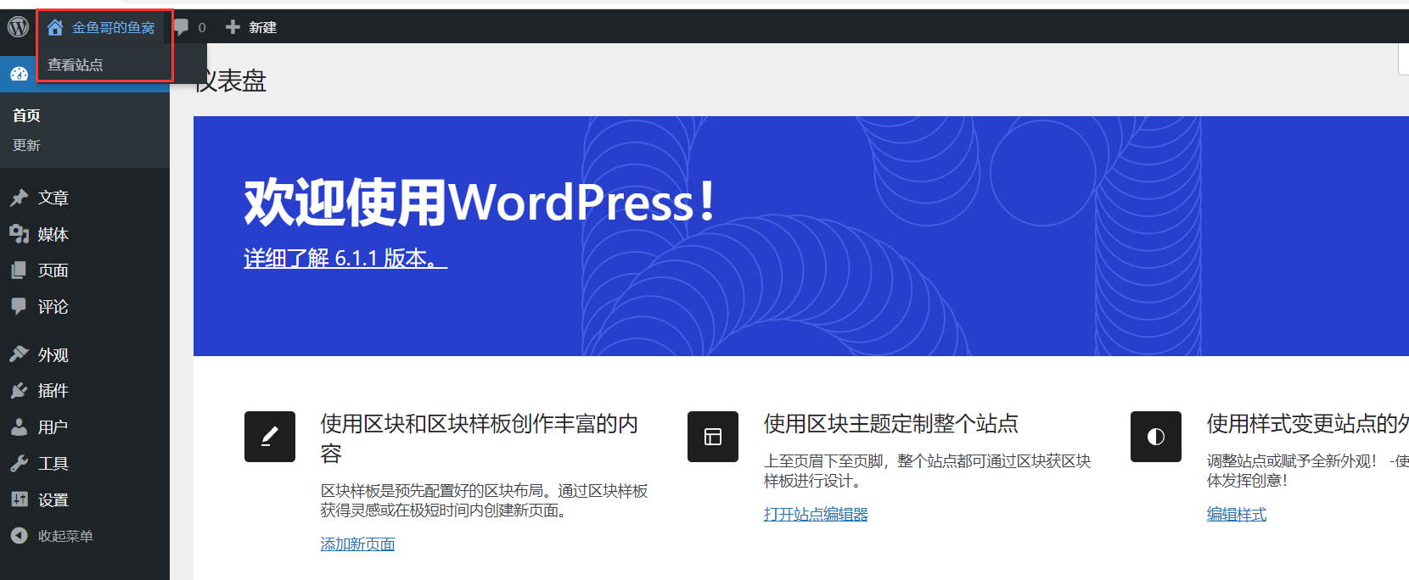
Task: Click the WordPress logo in admin bar
Action: pos(19,27)
